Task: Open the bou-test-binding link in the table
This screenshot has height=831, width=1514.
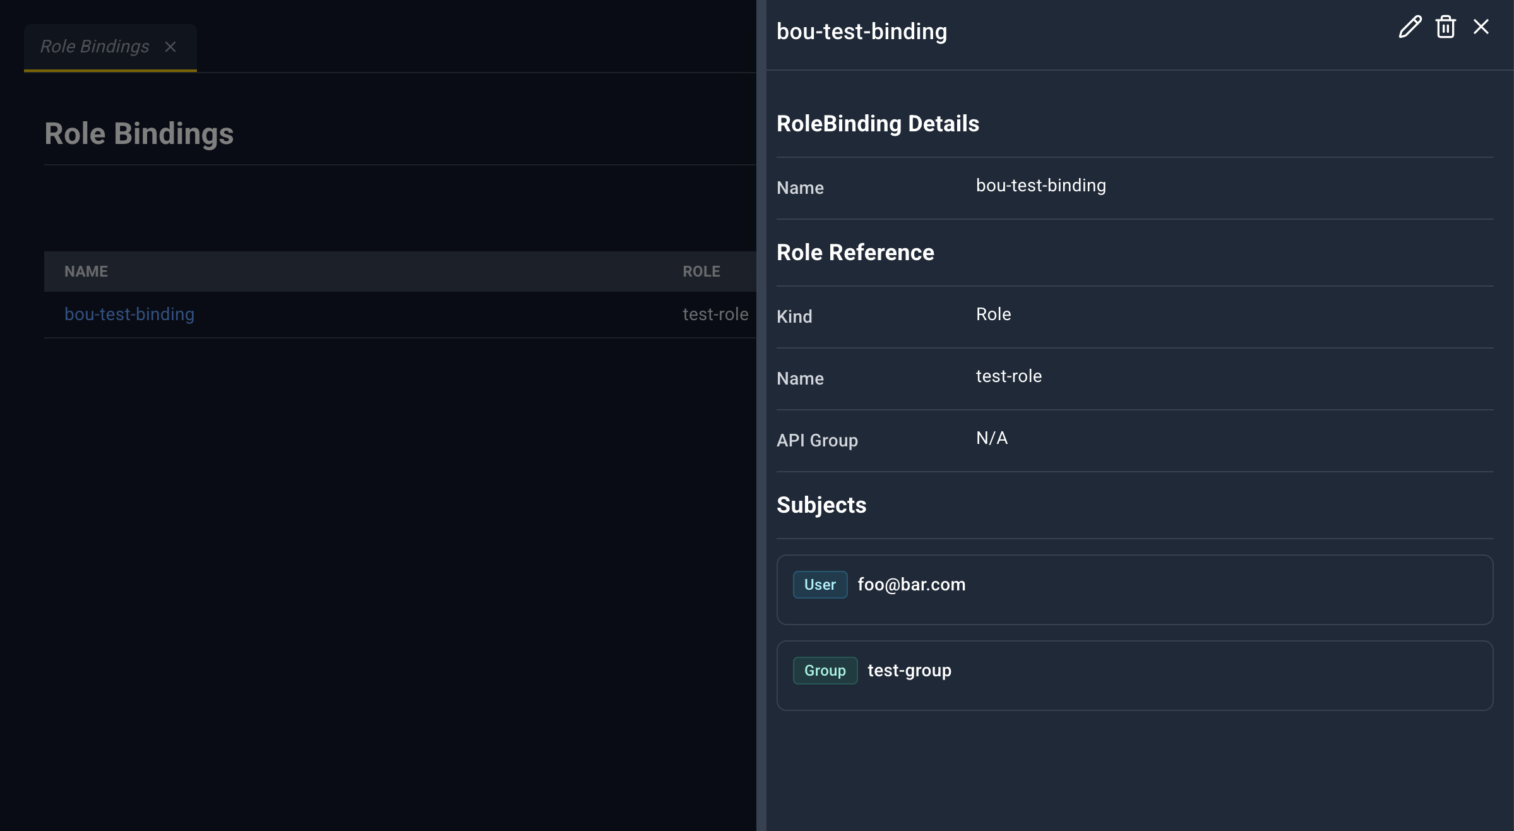Action: (x=129, y=314)
